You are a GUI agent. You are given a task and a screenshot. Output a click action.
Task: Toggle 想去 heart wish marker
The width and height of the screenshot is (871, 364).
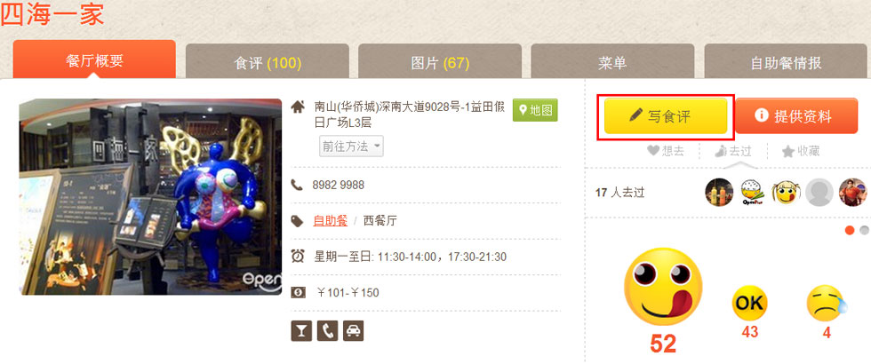[x=666, y=151]
